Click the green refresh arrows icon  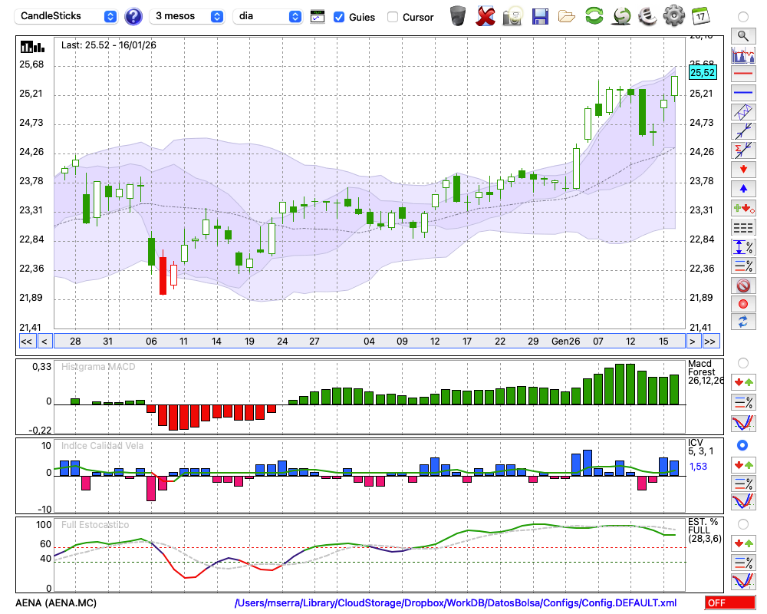[594, 16]
